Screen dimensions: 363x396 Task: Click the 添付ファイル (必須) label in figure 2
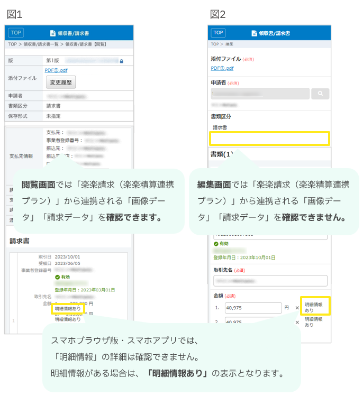click(232, 59)
